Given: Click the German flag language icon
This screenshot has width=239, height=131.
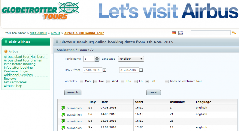Looking at the screenshot, I should coord(173,33).
